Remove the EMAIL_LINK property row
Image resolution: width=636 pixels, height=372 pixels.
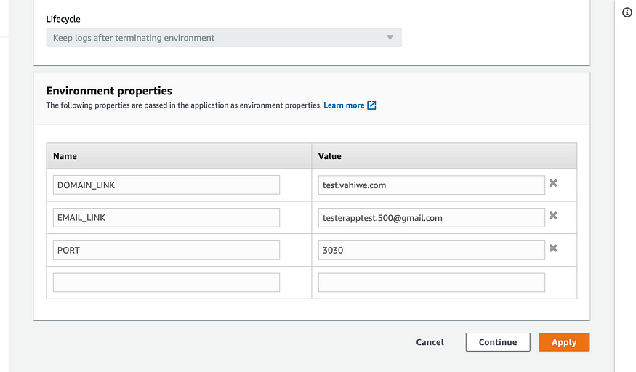pos(553,216)
